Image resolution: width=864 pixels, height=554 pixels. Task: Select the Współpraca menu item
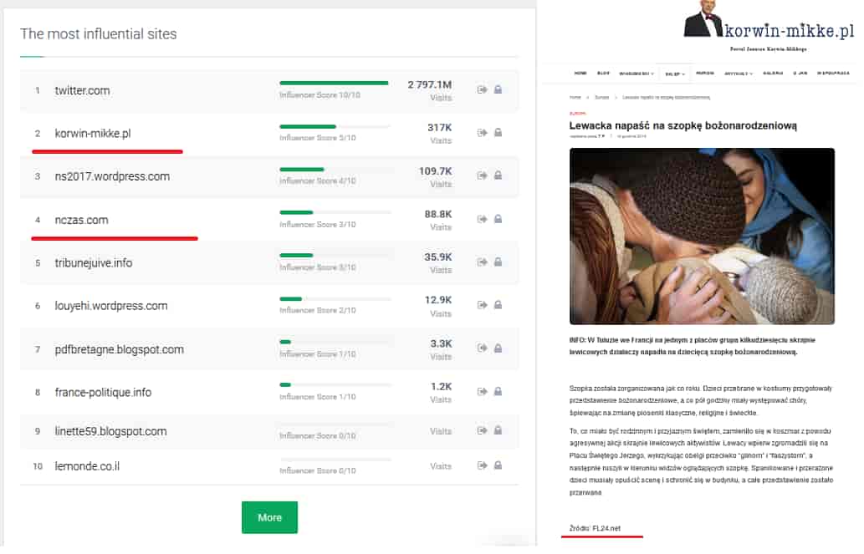click(x=833, y=73)
